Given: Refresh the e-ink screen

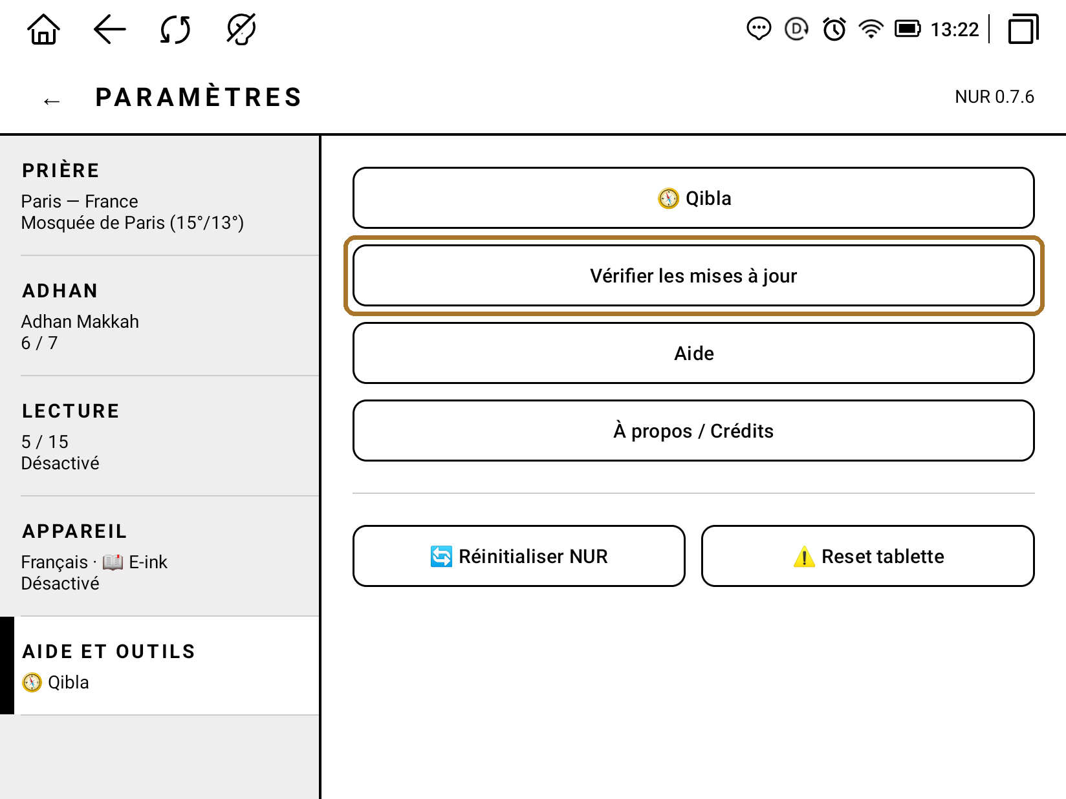Looking at the screenshot, I should pos(175,30).
